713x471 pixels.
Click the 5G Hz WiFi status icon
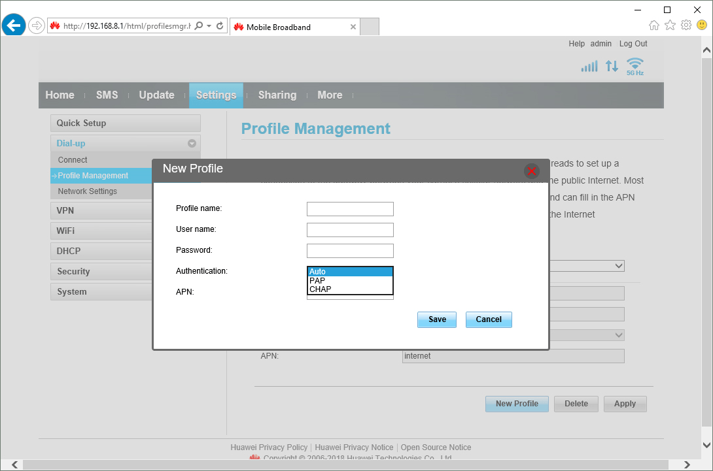click(635, 66)
